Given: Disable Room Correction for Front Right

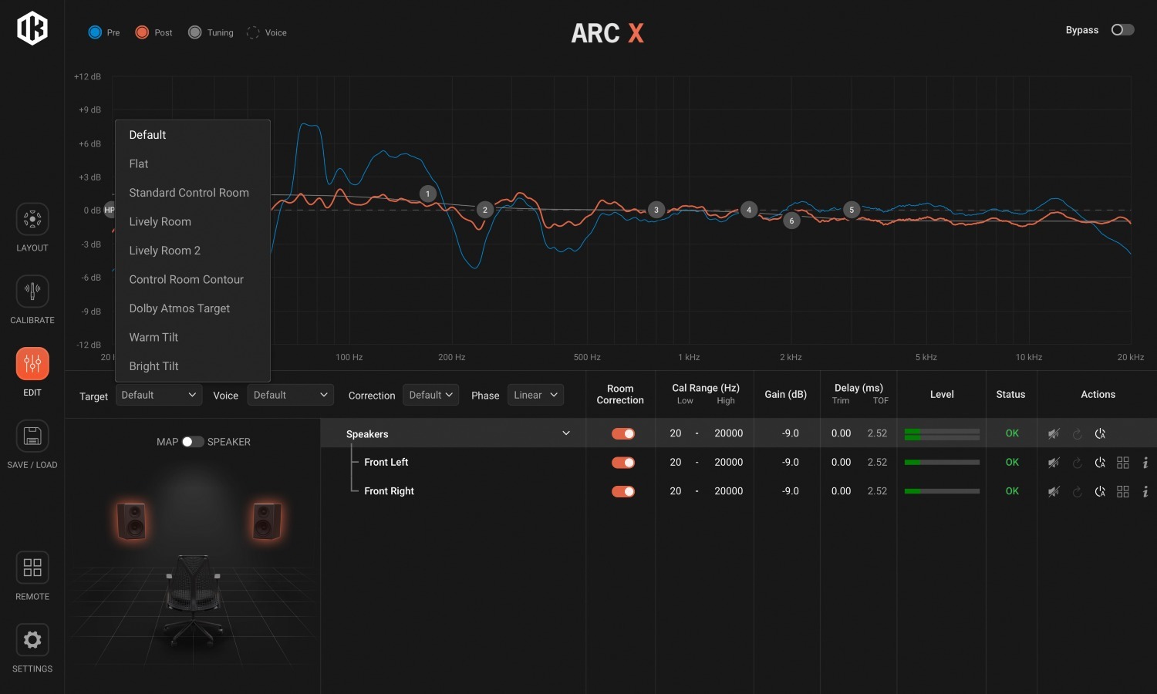Looking at the screenshot, I should pyautogui.click(x=623, y=491).
